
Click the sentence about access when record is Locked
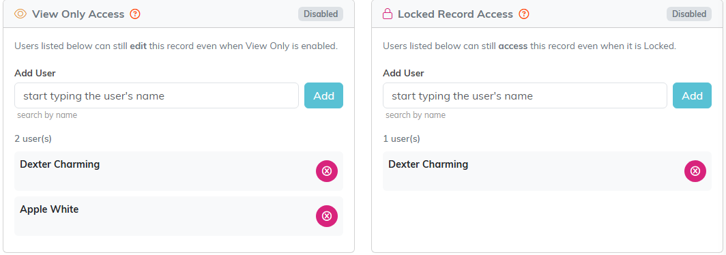click(529, 46)
